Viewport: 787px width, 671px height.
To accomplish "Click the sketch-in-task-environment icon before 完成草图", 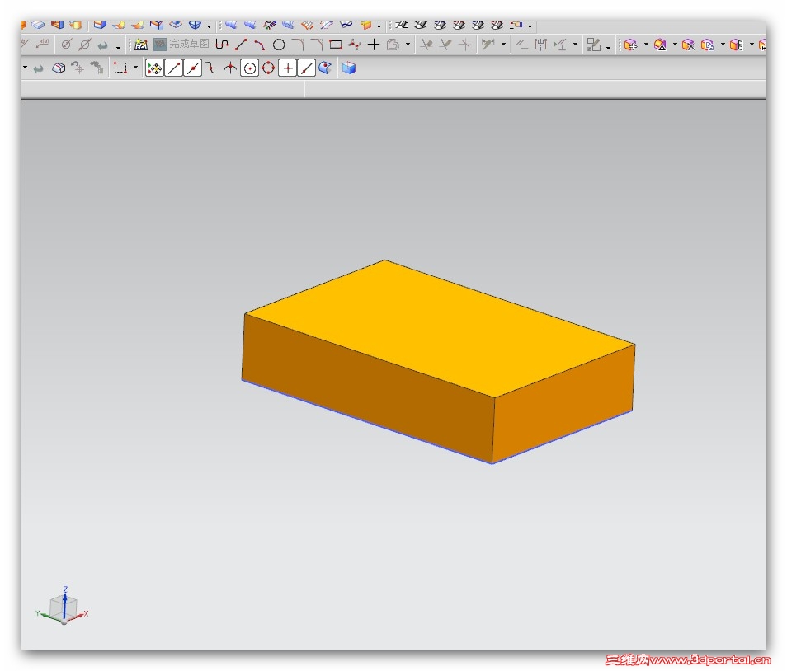I will 141,45.
